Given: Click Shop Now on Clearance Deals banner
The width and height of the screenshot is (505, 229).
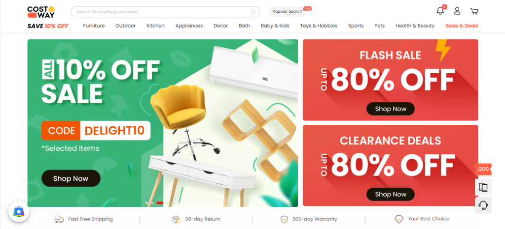Looking at the screenshot, I should click(391, 195).
